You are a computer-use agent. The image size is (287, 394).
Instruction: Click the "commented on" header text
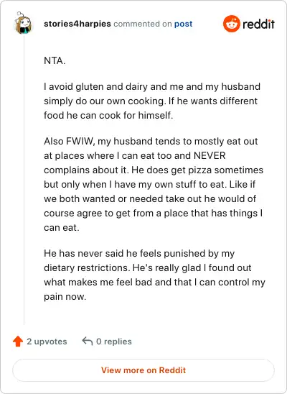[x=142, y=24]
